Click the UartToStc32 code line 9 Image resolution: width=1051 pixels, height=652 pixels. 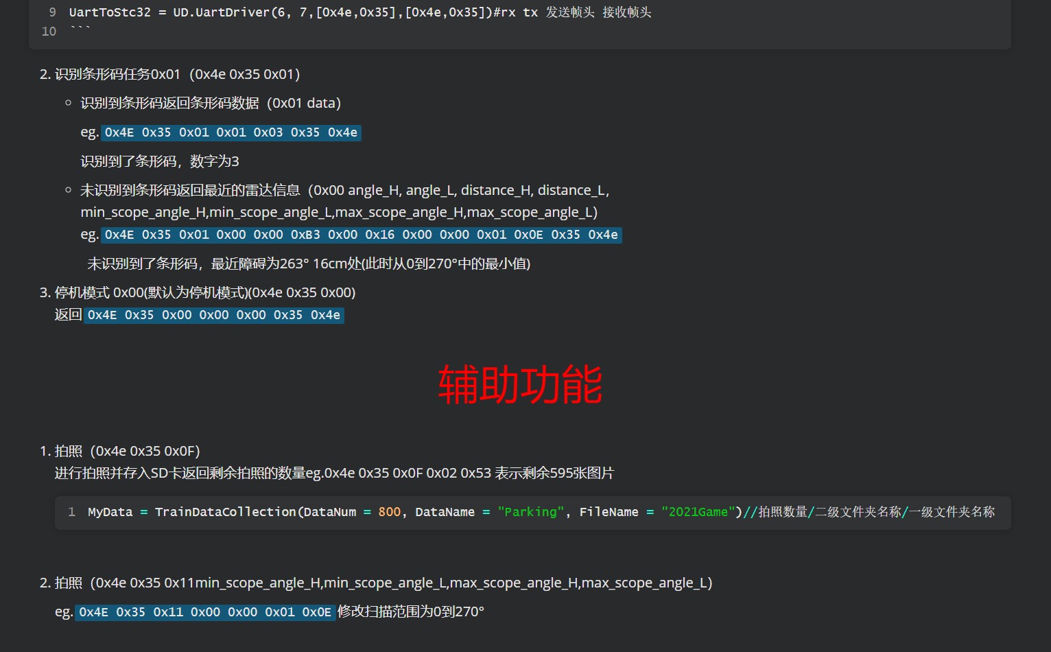click(360, 12)
